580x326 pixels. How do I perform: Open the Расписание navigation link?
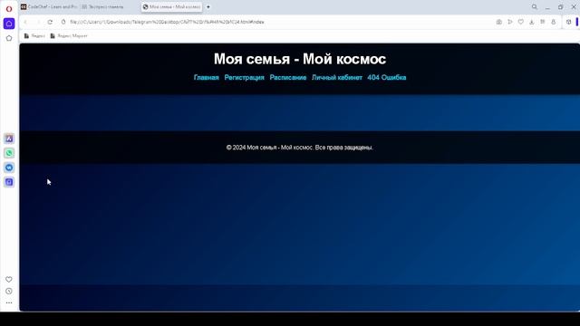(x=288, y=78)
